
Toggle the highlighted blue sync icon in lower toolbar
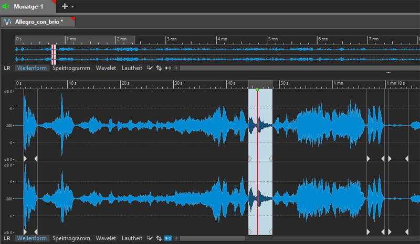tap(168, 238)
